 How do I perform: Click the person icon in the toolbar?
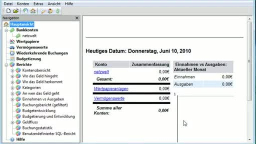(50, 11)
